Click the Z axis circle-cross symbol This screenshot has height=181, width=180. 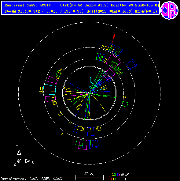19,161
